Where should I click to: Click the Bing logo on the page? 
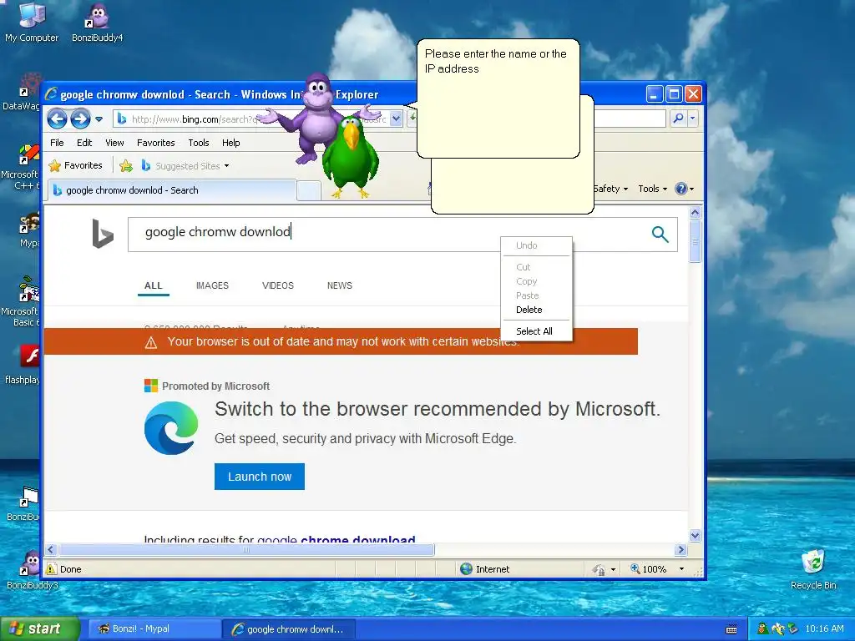(103, 234)
